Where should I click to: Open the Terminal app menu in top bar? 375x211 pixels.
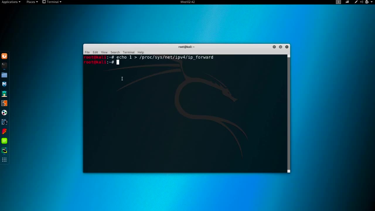(52, 2)
